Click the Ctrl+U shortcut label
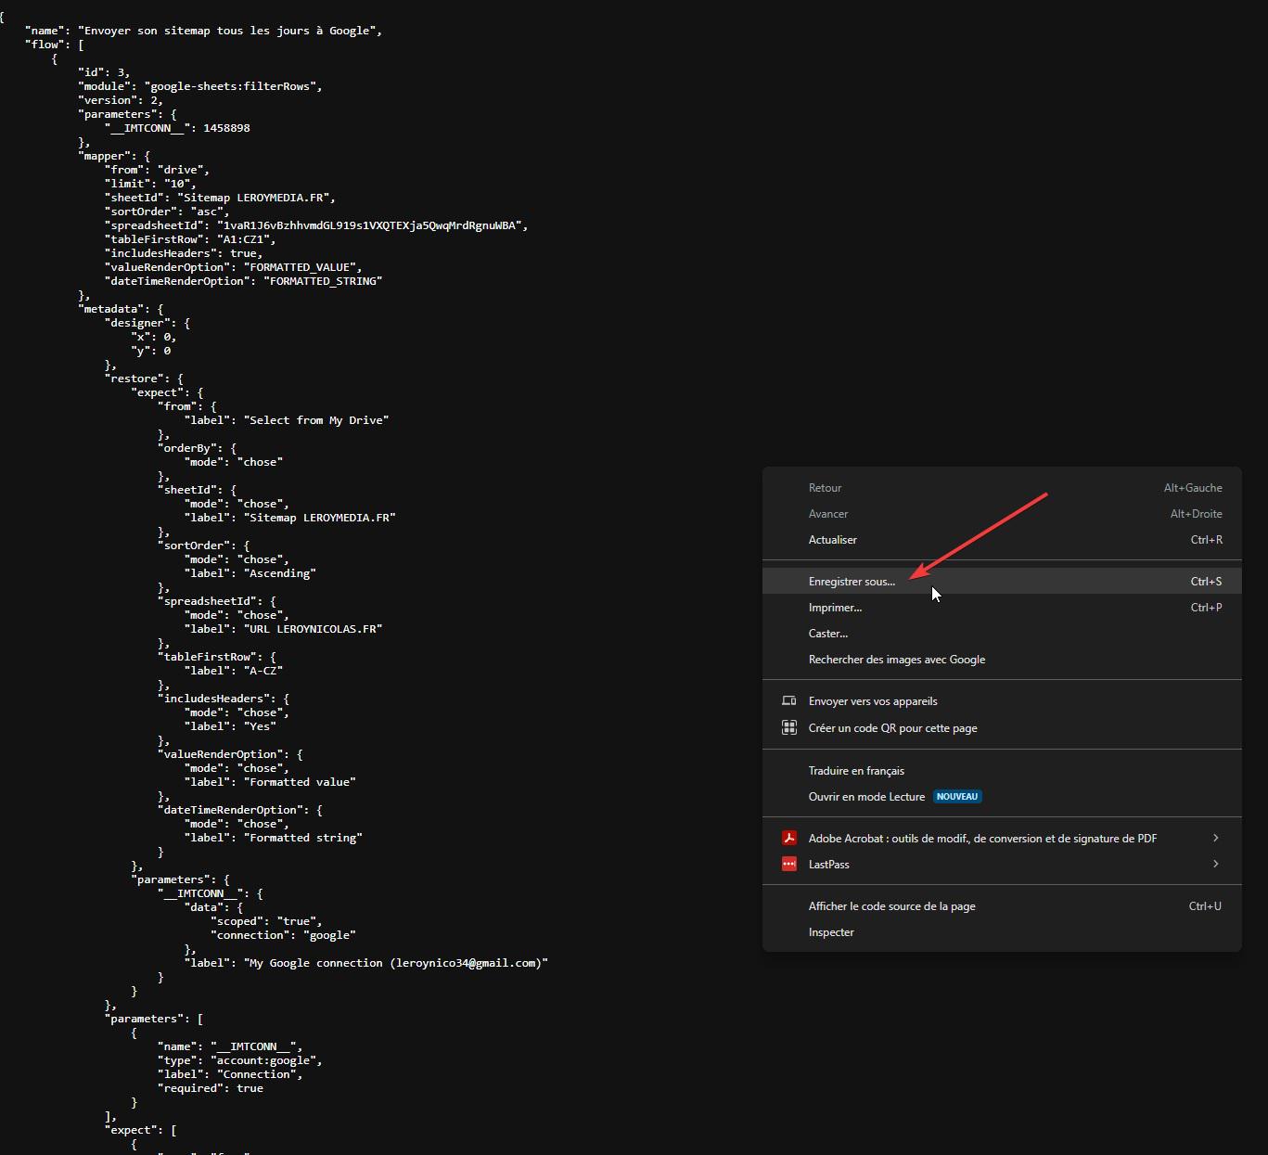 (x=1205, y=906)
